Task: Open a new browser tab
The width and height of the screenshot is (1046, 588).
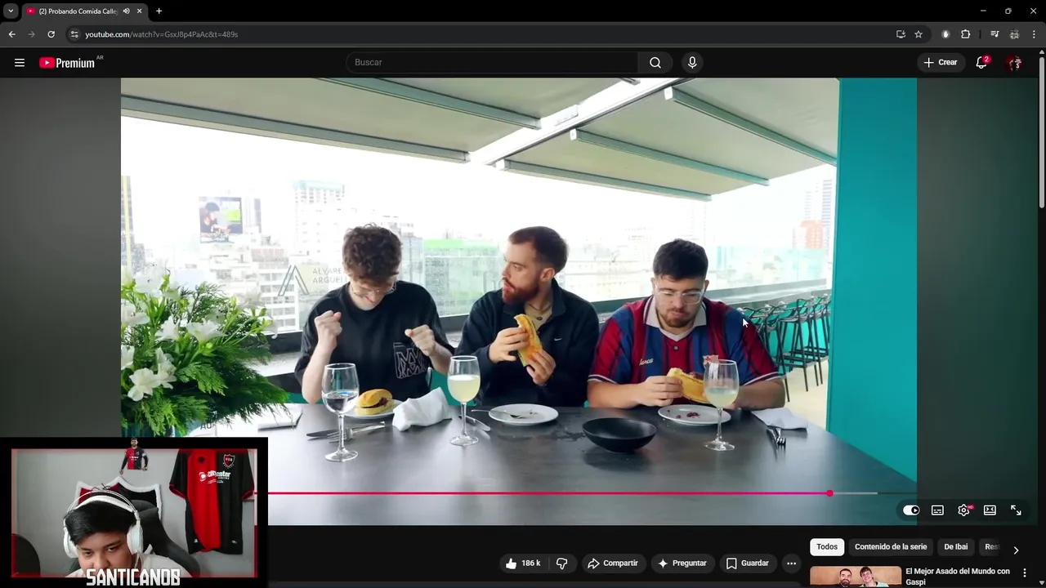Action: [x=159, y=11]
